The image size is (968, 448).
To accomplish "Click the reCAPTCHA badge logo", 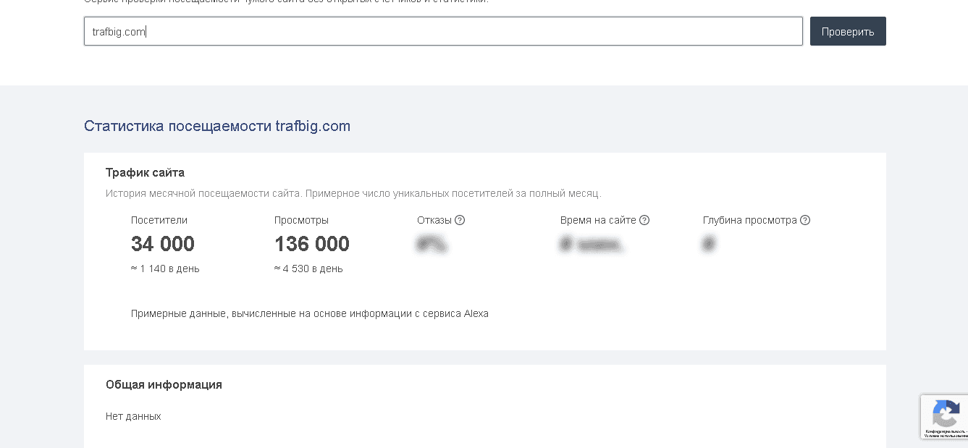I will tap(946, 415).
